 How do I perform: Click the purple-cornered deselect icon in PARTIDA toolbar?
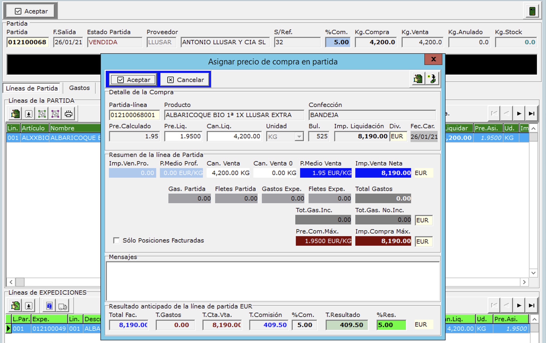pos(55,114)
